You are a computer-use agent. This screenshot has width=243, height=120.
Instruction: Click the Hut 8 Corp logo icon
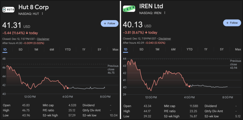pyautogui.click(x=8, y=9)
